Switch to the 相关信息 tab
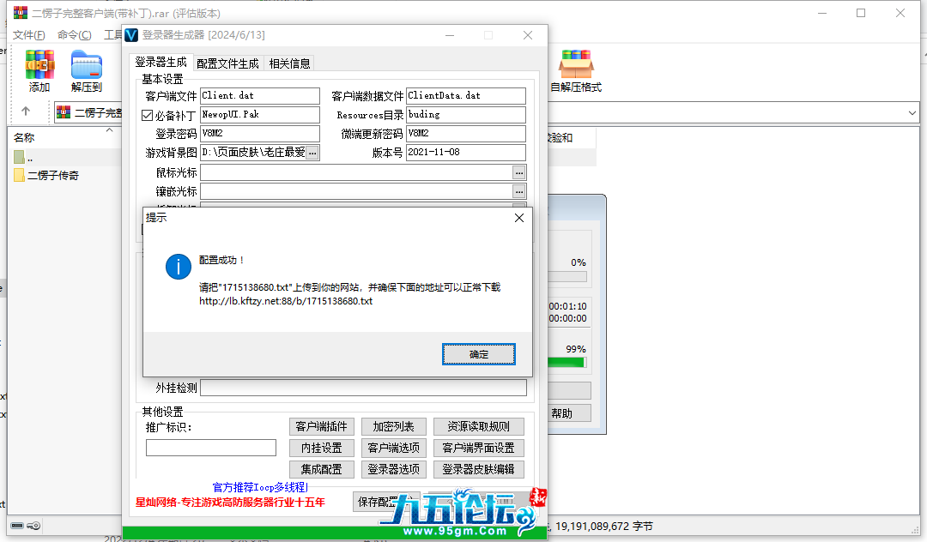The image size is (927, 542). click(289, 63)
